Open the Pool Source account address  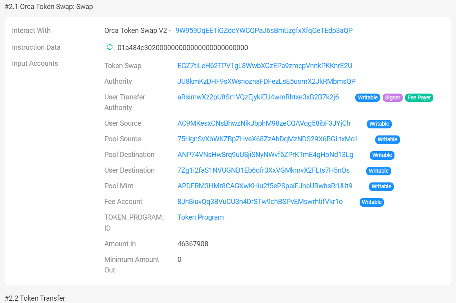coord(268,139)
